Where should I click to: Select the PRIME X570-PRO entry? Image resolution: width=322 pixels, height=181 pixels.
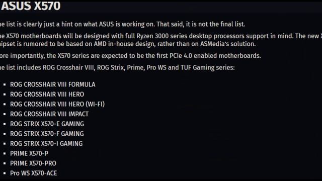point(33,163)
